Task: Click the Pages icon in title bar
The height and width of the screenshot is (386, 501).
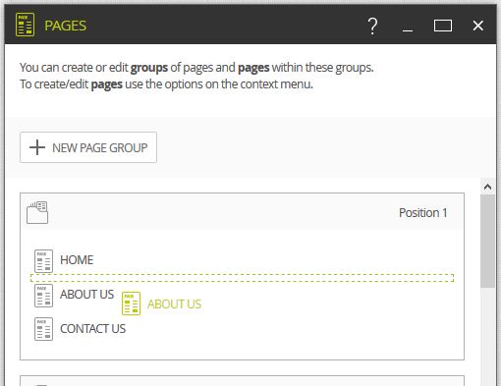Action: [25, 25]
